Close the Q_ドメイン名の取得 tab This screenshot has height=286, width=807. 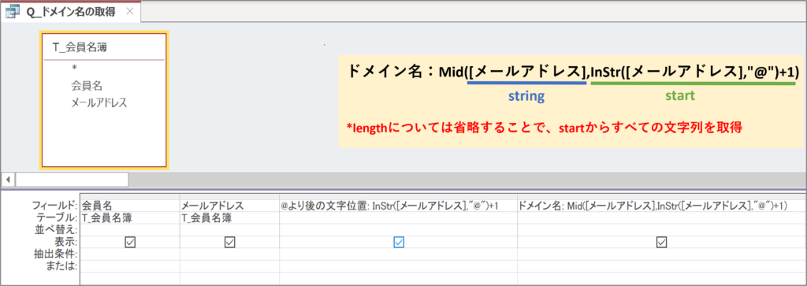tap(130, 12)
